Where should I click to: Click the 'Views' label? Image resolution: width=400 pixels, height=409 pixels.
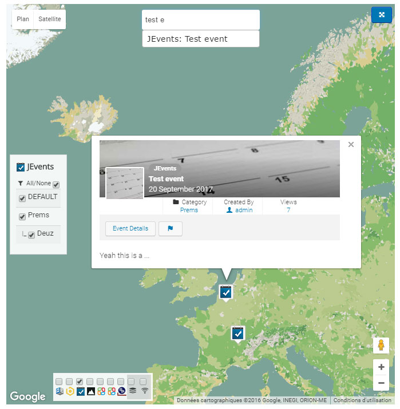pyautogui.click(x=288, y=202)
